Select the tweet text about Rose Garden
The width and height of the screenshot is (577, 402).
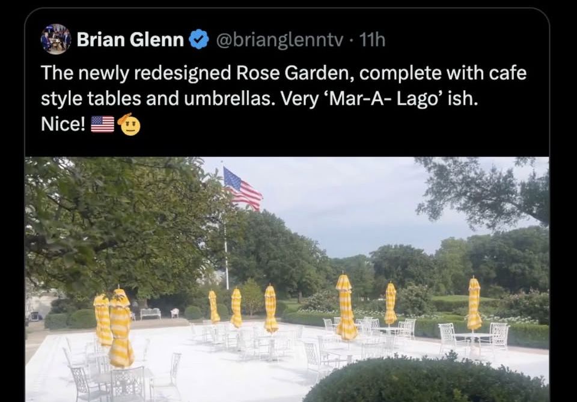click(283, 98)
